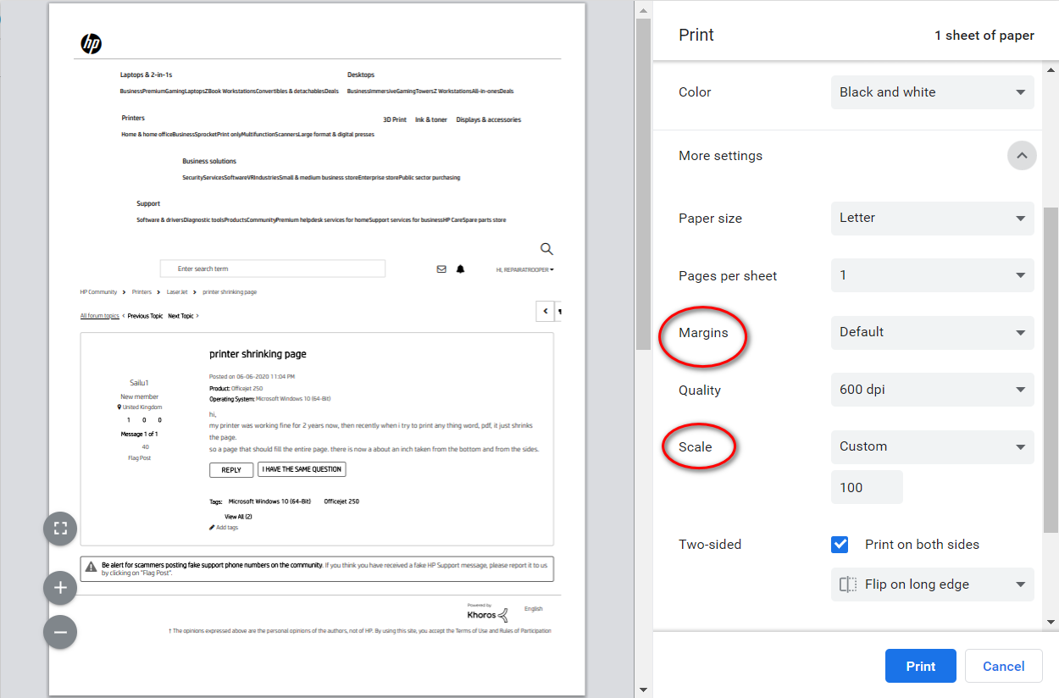This screenshot has width=1059, height=698.
Task: Click the Cancel button
Action: pos(1003,666)
